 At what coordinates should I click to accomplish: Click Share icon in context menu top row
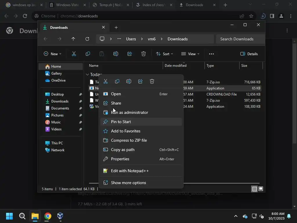(x=140, y=82)
